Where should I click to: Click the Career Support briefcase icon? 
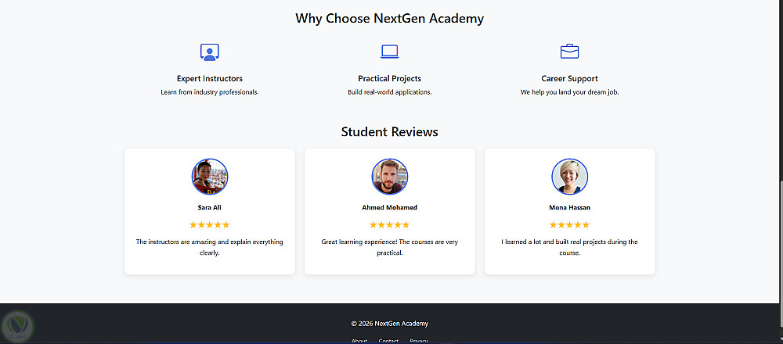tap(569, 52)
